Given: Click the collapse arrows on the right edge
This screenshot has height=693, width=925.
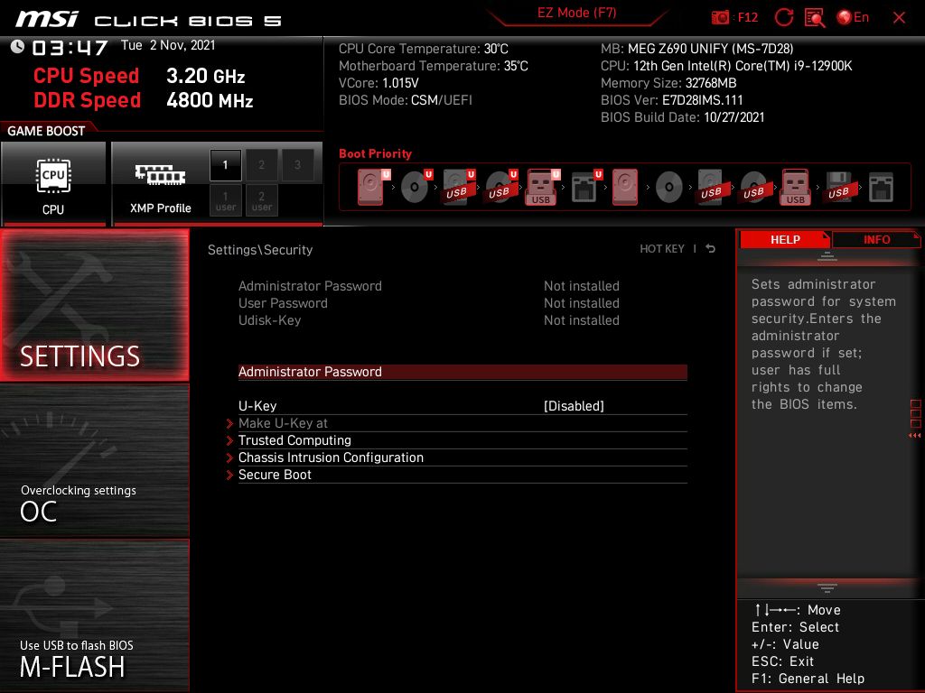Looking at the screenshot, I should point(914,436).
